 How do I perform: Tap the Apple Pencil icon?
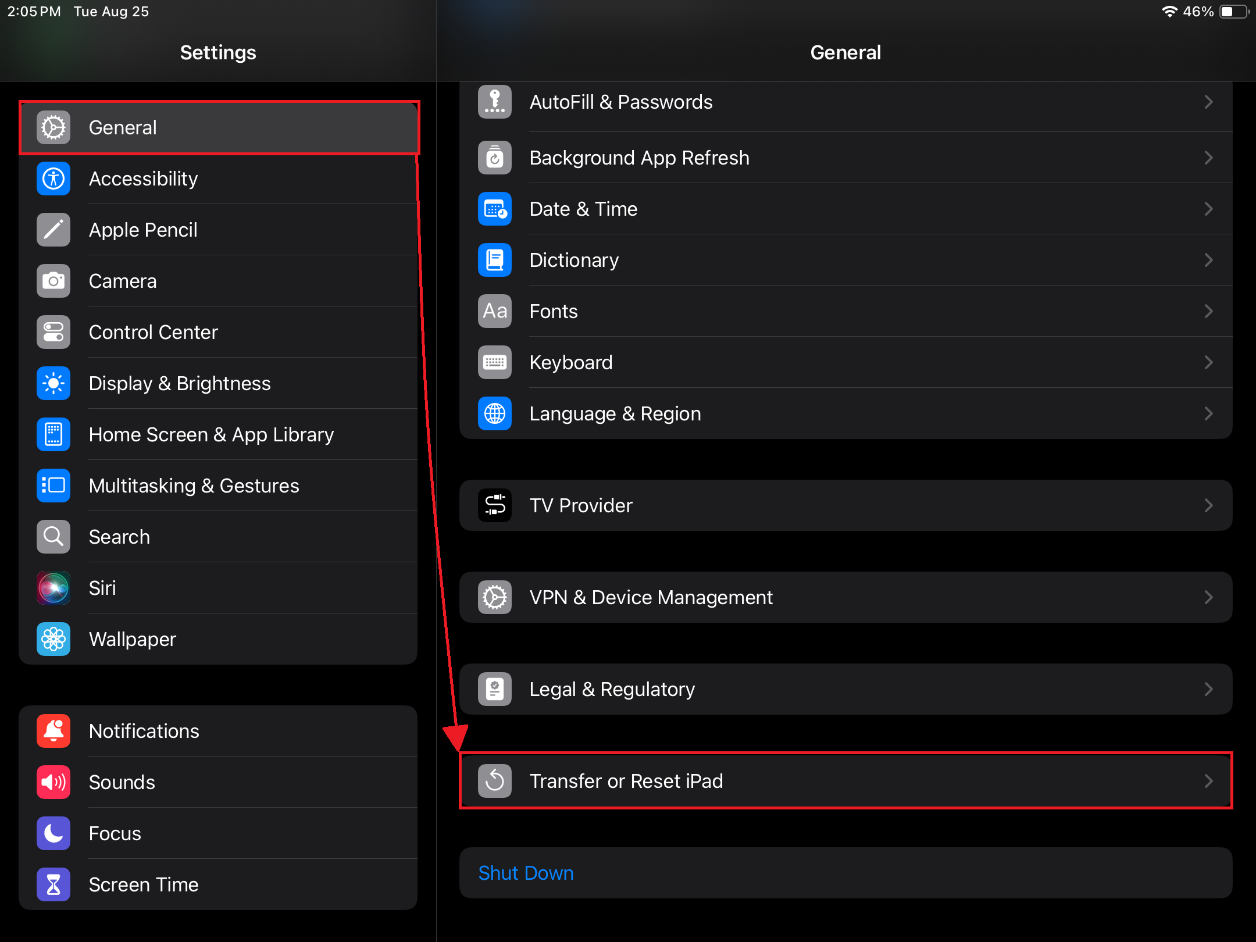pos(53,230)
